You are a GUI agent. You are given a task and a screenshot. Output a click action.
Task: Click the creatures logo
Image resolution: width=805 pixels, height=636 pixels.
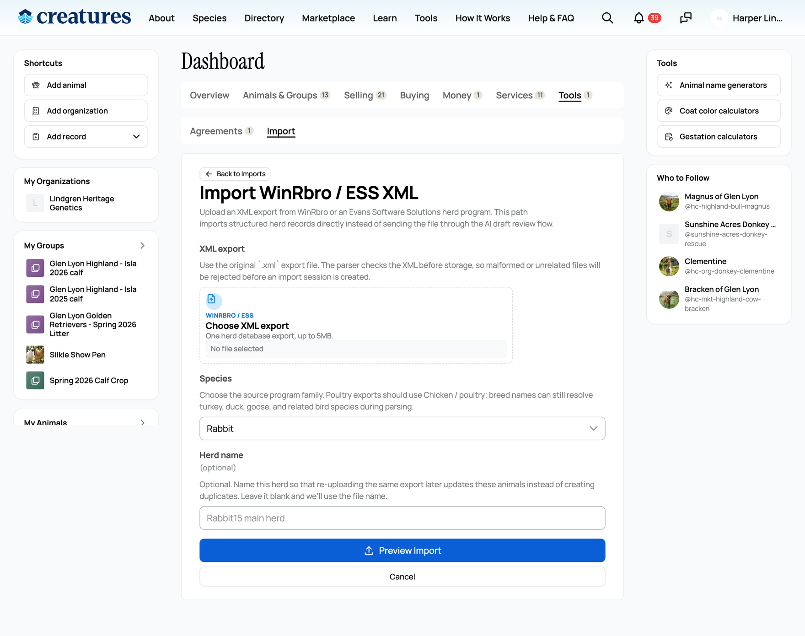click(75, 17)
